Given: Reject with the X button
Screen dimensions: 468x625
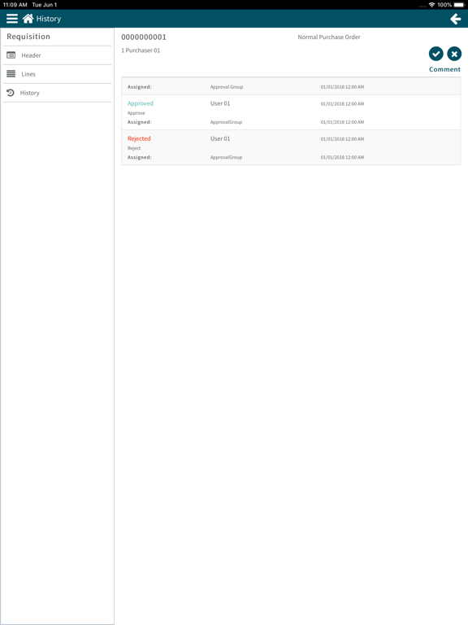Looking at the screenshot, I should 454,54.
